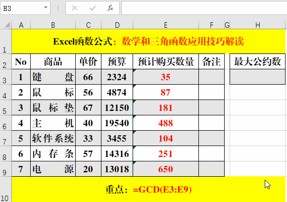Image resolution: width=287 pixels, height=202 pixels.
Task: Click inside the formula bar input
Action: coord(204,8)
